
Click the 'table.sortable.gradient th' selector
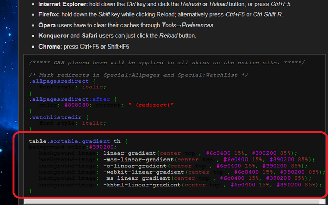[x=75, y=141]
